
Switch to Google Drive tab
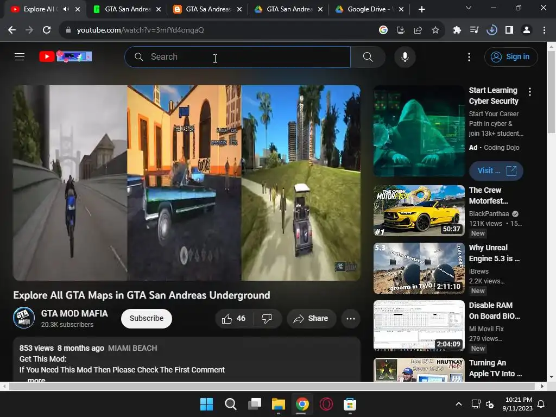(x=369, y=9)
